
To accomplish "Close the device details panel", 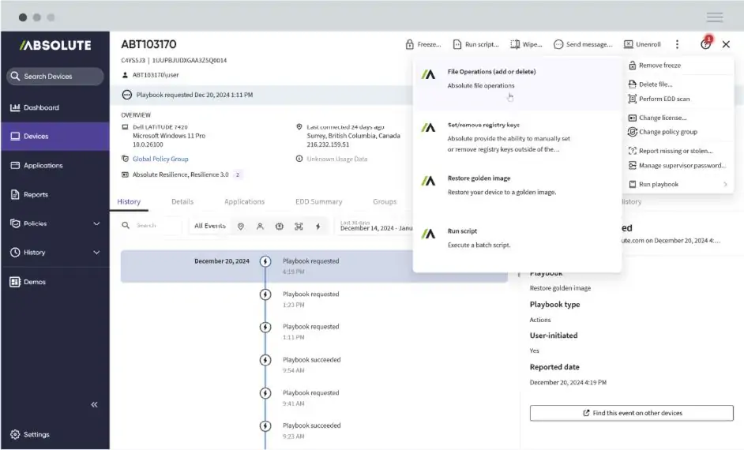I will 726,44.
